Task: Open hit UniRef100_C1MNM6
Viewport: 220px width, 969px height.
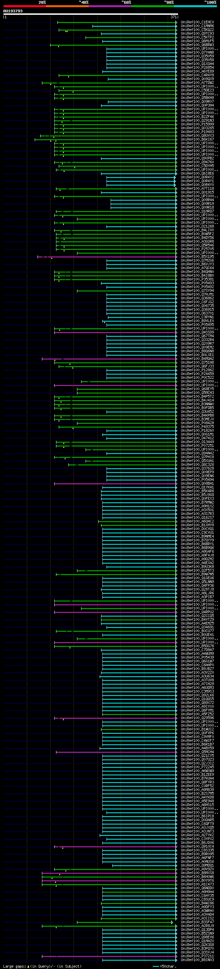Action: (197, 26)
